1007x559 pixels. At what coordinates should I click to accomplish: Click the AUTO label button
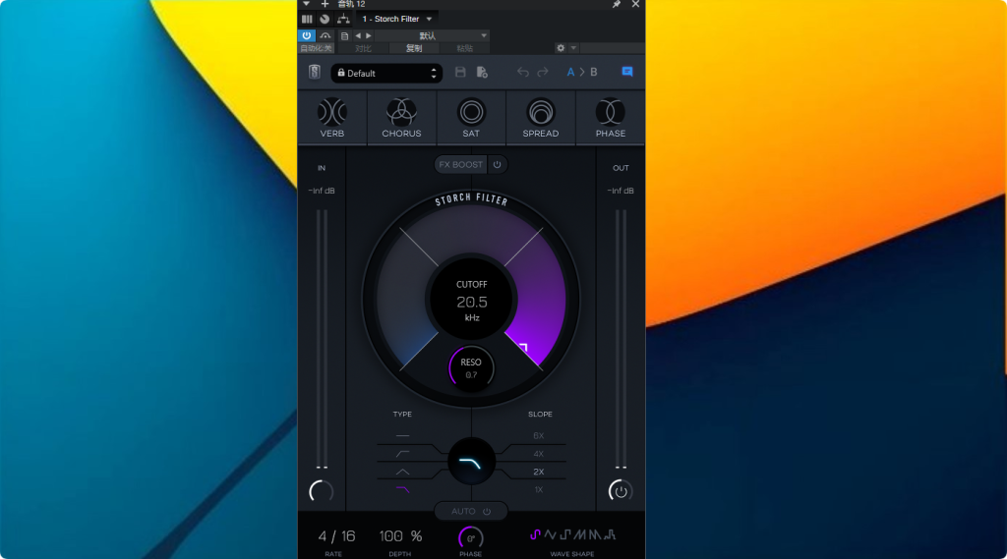tap(463, 512)
